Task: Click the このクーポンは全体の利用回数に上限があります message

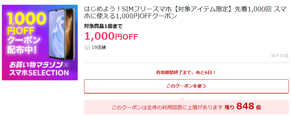Action: coord(167,107)
